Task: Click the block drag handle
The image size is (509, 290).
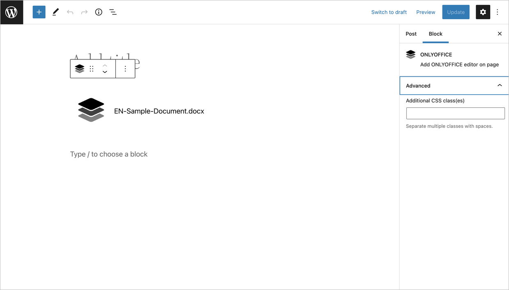Action: pyautogui.click(x=92, y=69)
